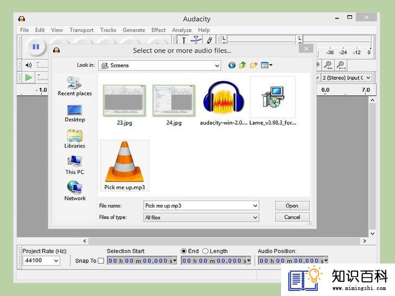The height and width of the screenshot is (296, 395).
Task: Click horizontal scrollbar left arrow
Action: point(85,241)
